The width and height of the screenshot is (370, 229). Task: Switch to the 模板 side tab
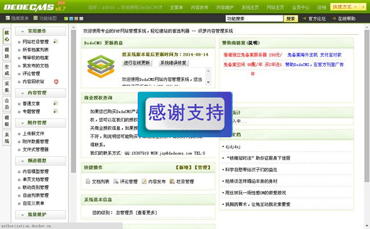pos(7,121)
